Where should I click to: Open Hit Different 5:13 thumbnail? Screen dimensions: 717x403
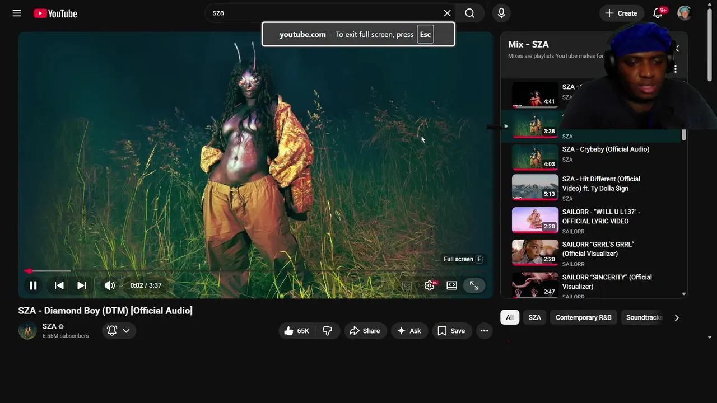pyautogui.click(x=535, y=188)
